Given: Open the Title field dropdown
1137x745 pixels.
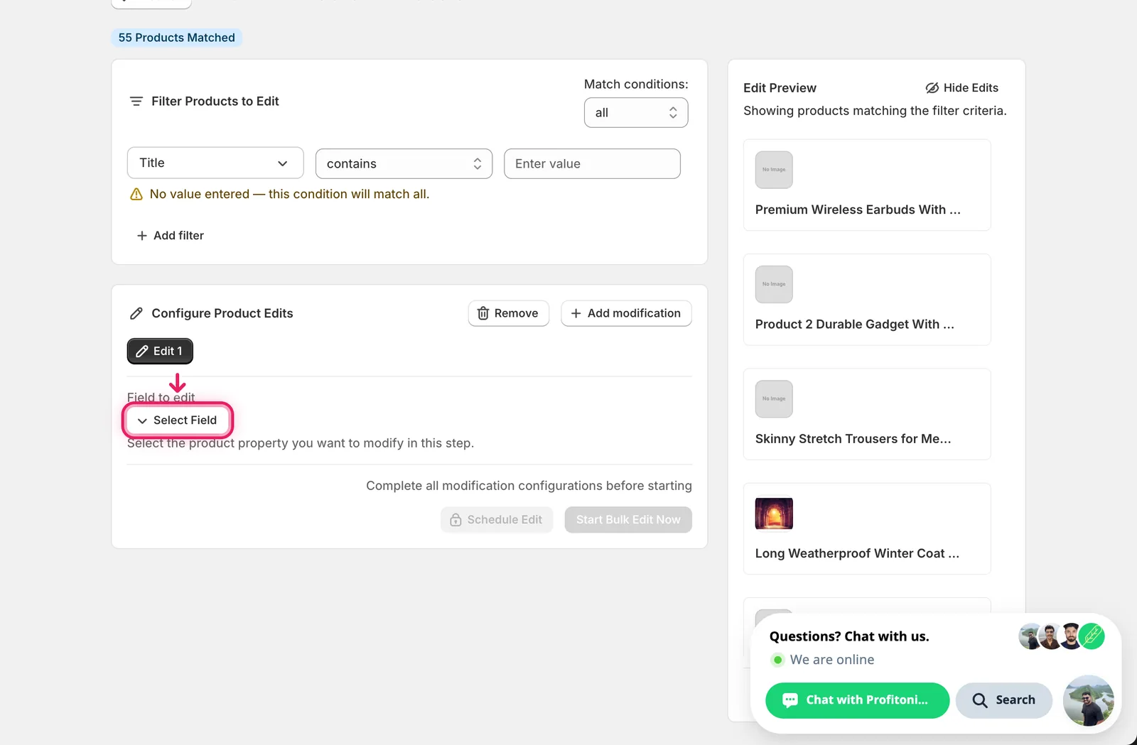Looking at the screenshot, I should click(x=215, y=163).
